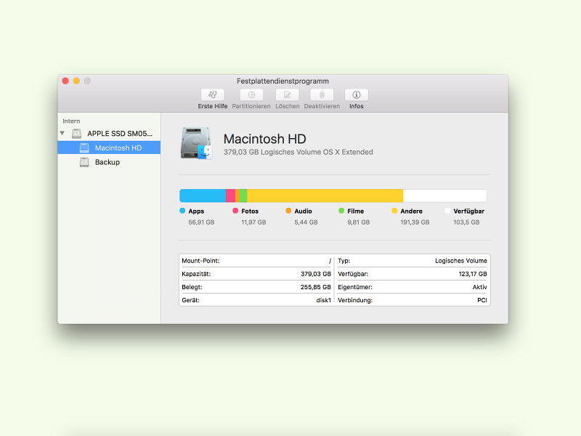Click the Verbindung value 'PCI'

(x=482, y=300)
